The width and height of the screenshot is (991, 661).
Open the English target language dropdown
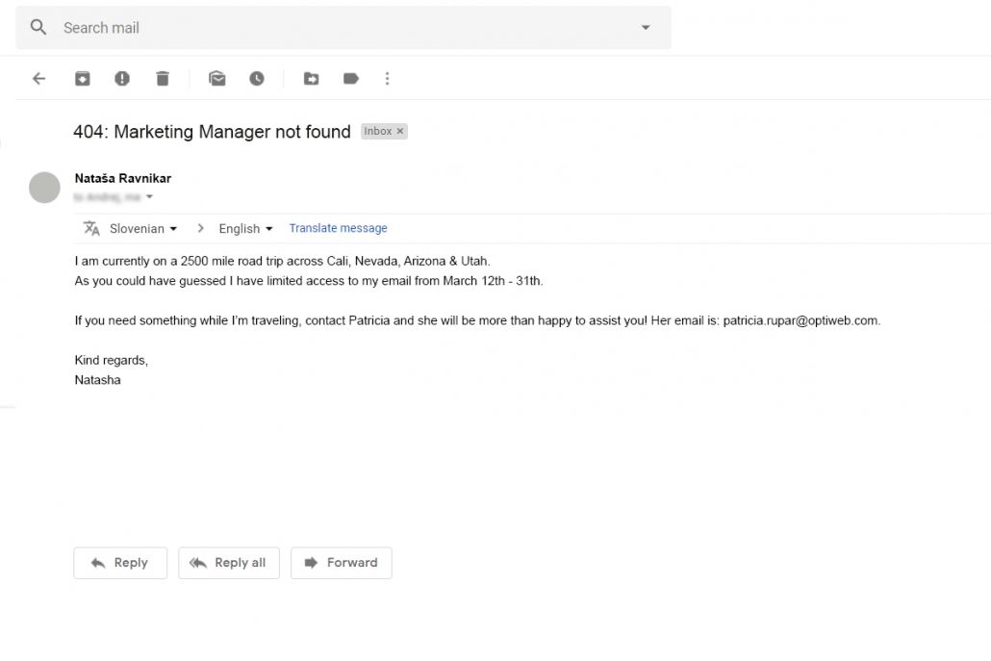(245, 229)
